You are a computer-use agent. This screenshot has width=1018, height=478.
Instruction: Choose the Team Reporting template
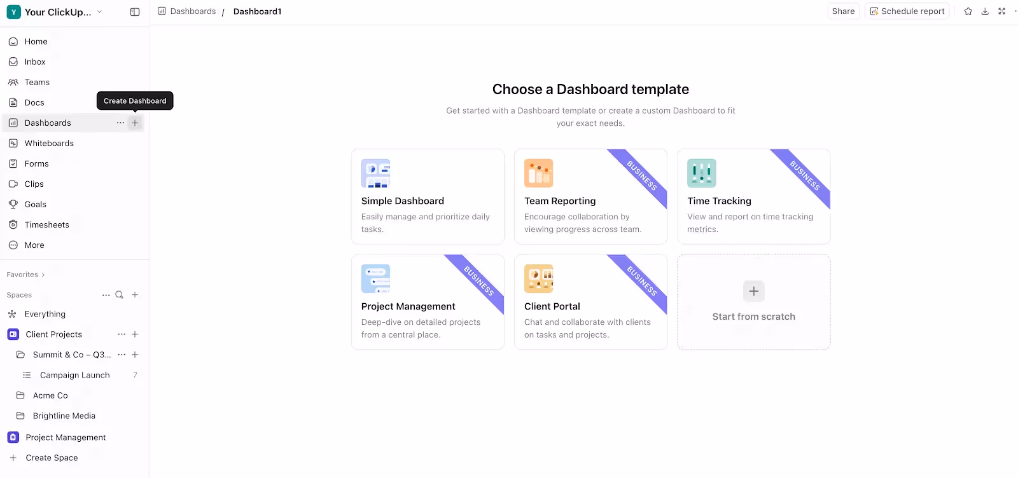point(590,196)
